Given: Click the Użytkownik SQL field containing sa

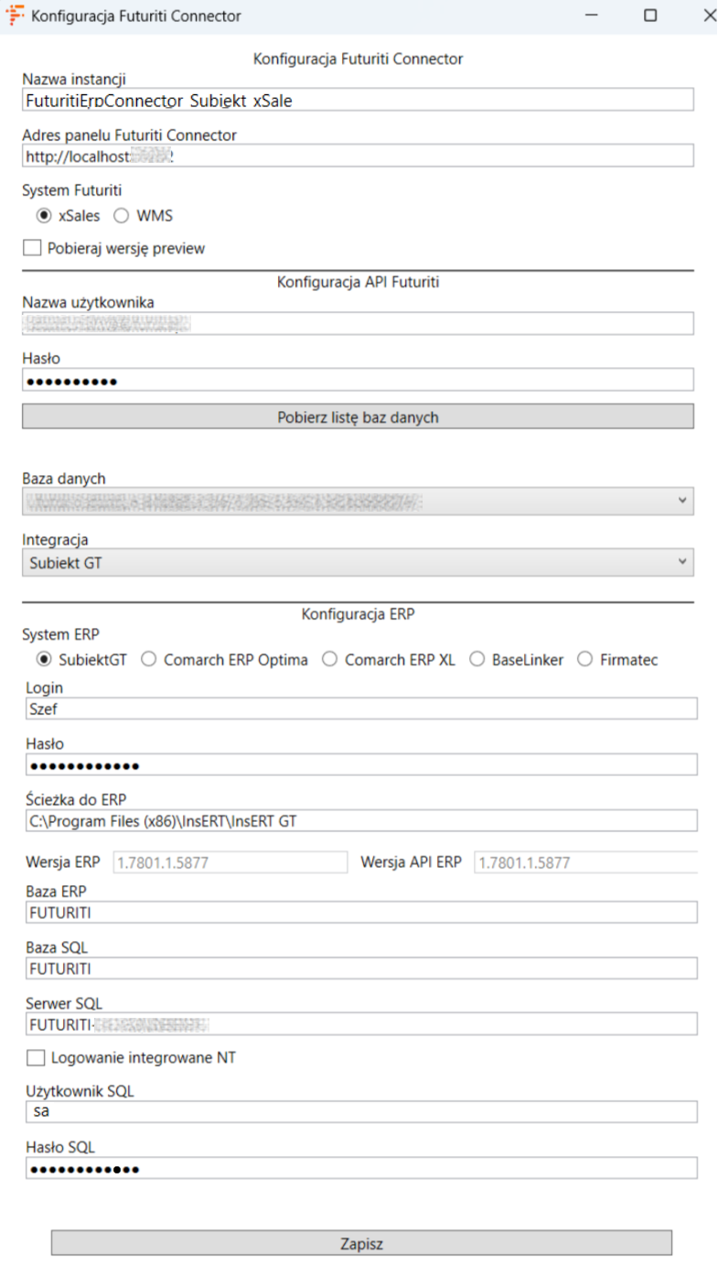Looking at the screenshot, I should coord(361,1111).
